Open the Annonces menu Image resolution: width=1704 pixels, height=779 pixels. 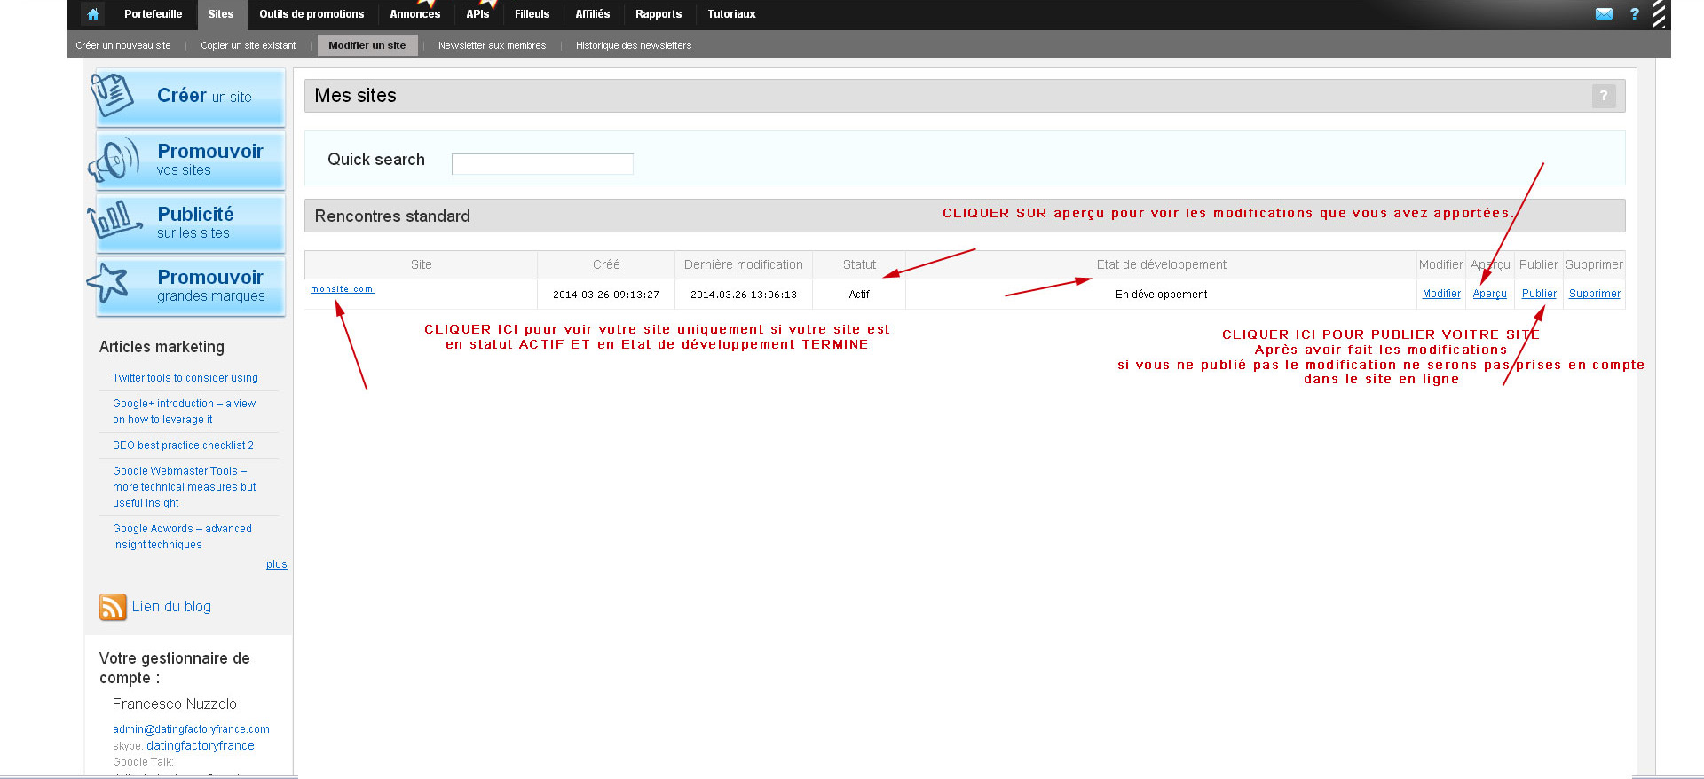[414, 14]
